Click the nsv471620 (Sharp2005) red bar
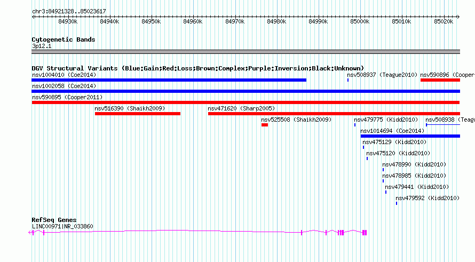The height and width of the screenshot is (262, 475). click(x=334, y=114)
